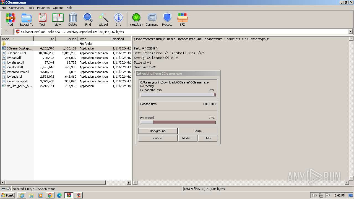Run the VirusScan icon
Viewport: 354px width, 199px height.
[136, 19]
